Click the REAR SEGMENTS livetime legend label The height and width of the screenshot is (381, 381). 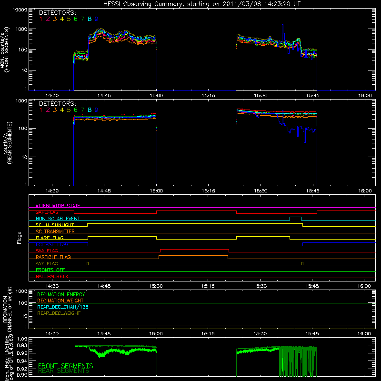tap(64, 371)
